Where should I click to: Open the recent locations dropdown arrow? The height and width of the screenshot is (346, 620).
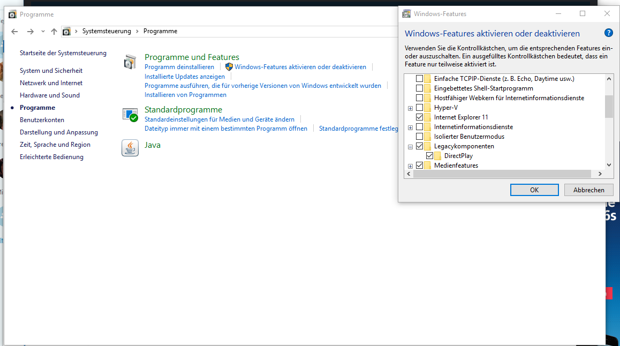click(x=43, y=31)
